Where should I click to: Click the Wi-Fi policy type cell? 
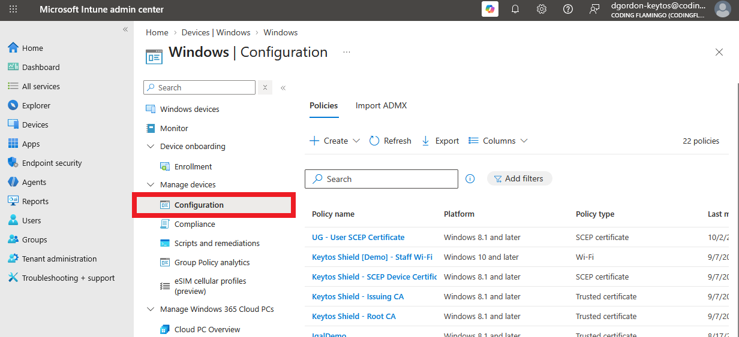click(584, 257)
